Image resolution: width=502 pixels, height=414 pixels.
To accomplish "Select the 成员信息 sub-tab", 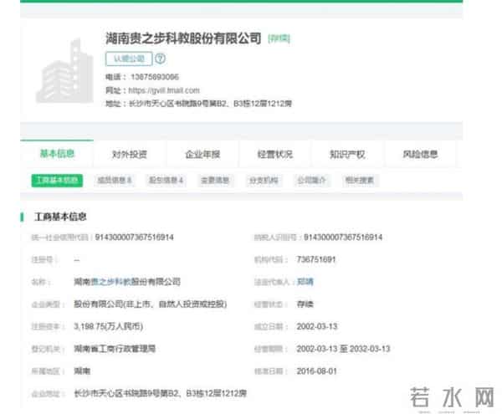I will [115, 181].
